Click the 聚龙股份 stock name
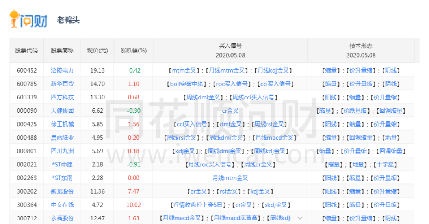The width and height of the screenshot is (429, 224). pyautogui.click(x=62, y=191)
